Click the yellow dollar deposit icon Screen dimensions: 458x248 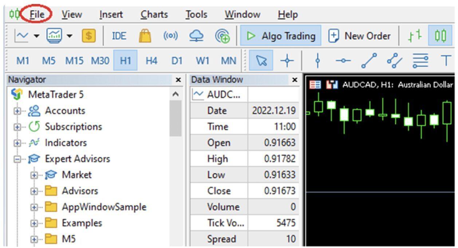pyautogui.click(x=88, y=35)
